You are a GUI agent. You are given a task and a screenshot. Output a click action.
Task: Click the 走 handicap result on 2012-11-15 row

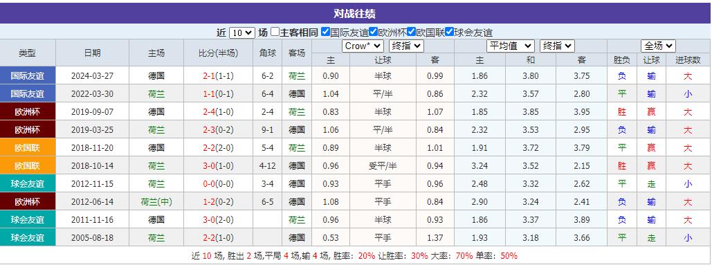[x=651, y=184]
